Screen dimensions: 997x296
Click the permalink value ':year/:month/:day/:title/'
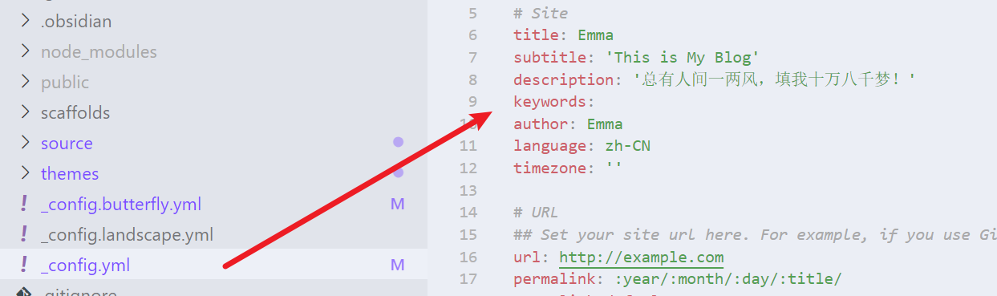[x=728, y=279]
